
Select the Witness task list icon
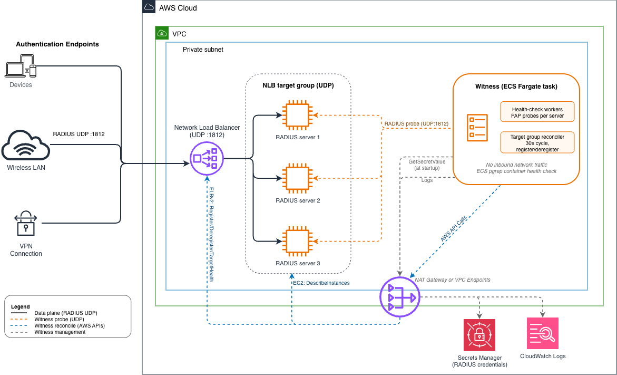[x=477, y=128]
